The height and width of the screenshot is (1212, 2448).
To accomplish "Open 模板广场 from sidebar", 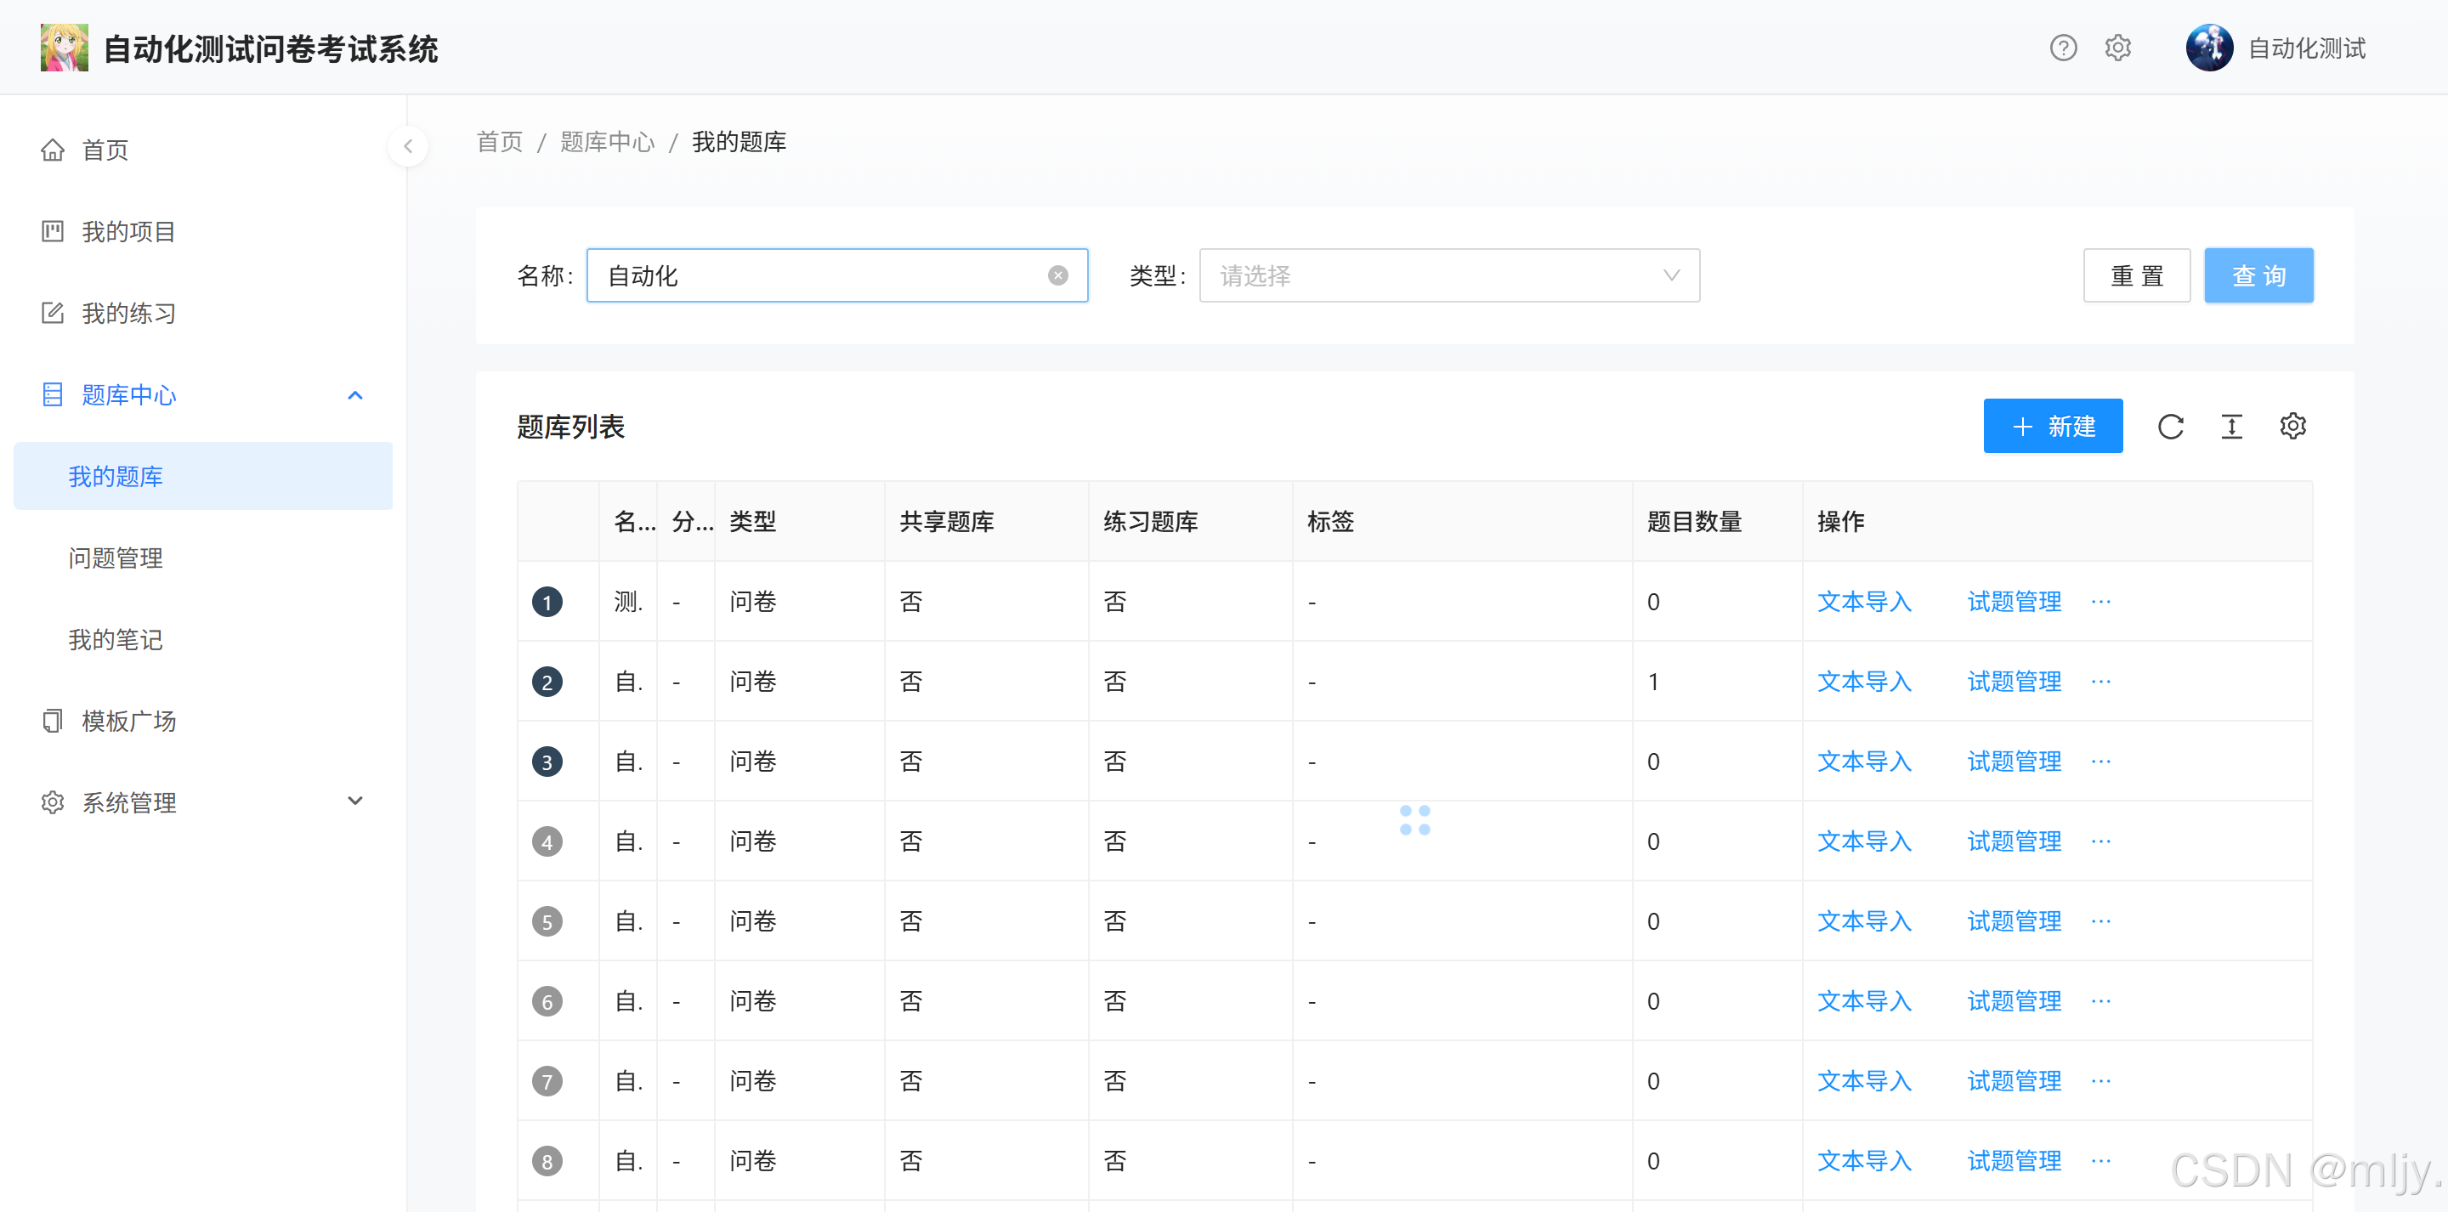I will tap(128, 721).
